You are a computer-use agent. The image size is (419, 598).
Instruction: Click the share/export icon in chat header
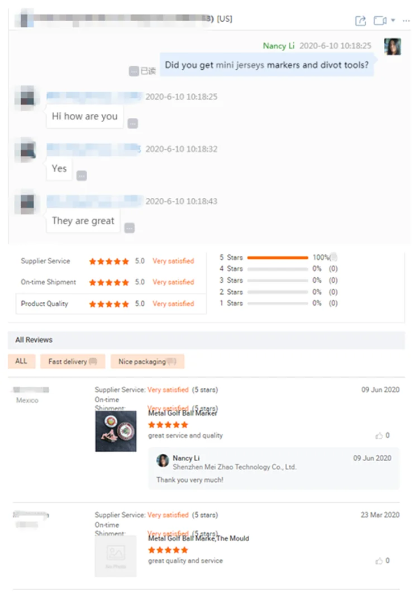click(x=360, y=21)
